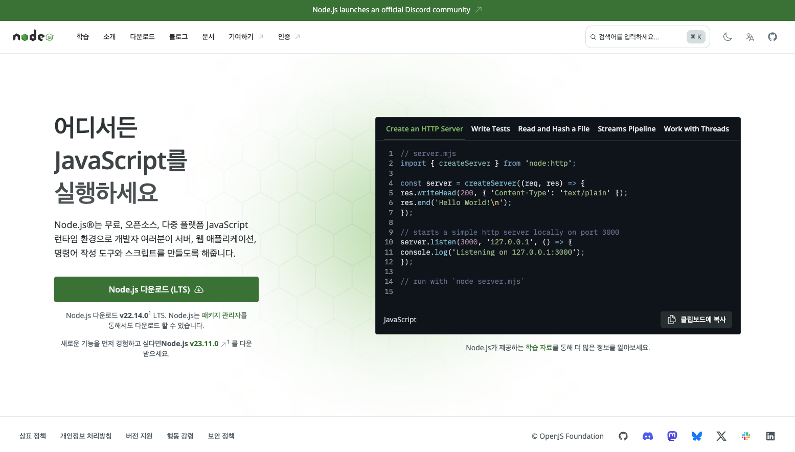The height and width of the screenshot is (452, 795).
Task: Toggle dark mode with moon icon
Action: pyautogui.click(x=728, y=37)
